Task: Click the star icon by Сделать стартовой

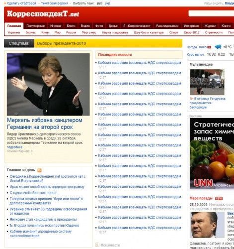Action: (5, 3)
